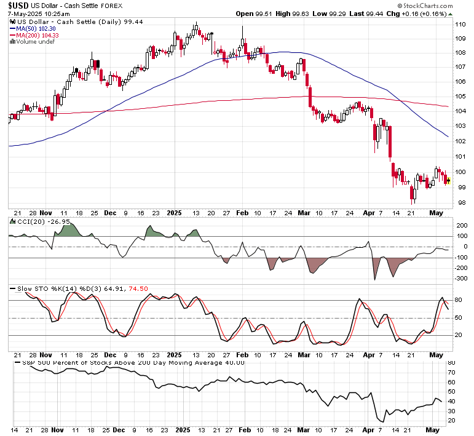
Task: Click the black line marker before Slow STO
Action: click(13, 289)
